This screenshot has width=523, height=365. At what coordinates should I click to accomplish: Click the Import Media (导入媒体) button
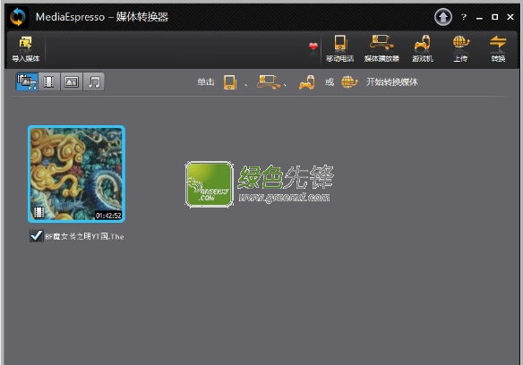pyautogui.click(x=26, y=49)
